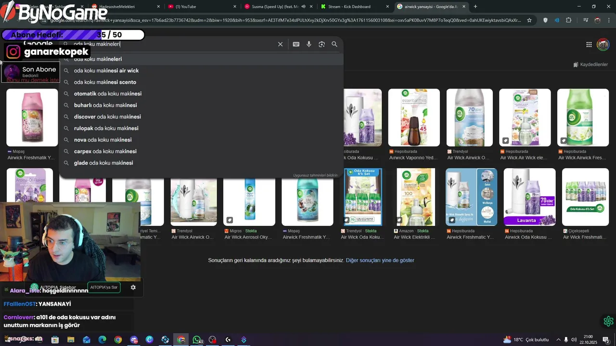Open the on-screen keyboard input tool

click(x=296, y=44)
